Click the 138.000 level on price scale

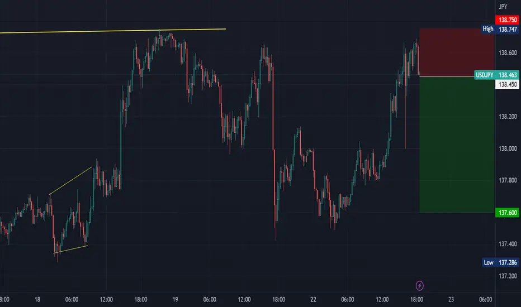(508, 148)
